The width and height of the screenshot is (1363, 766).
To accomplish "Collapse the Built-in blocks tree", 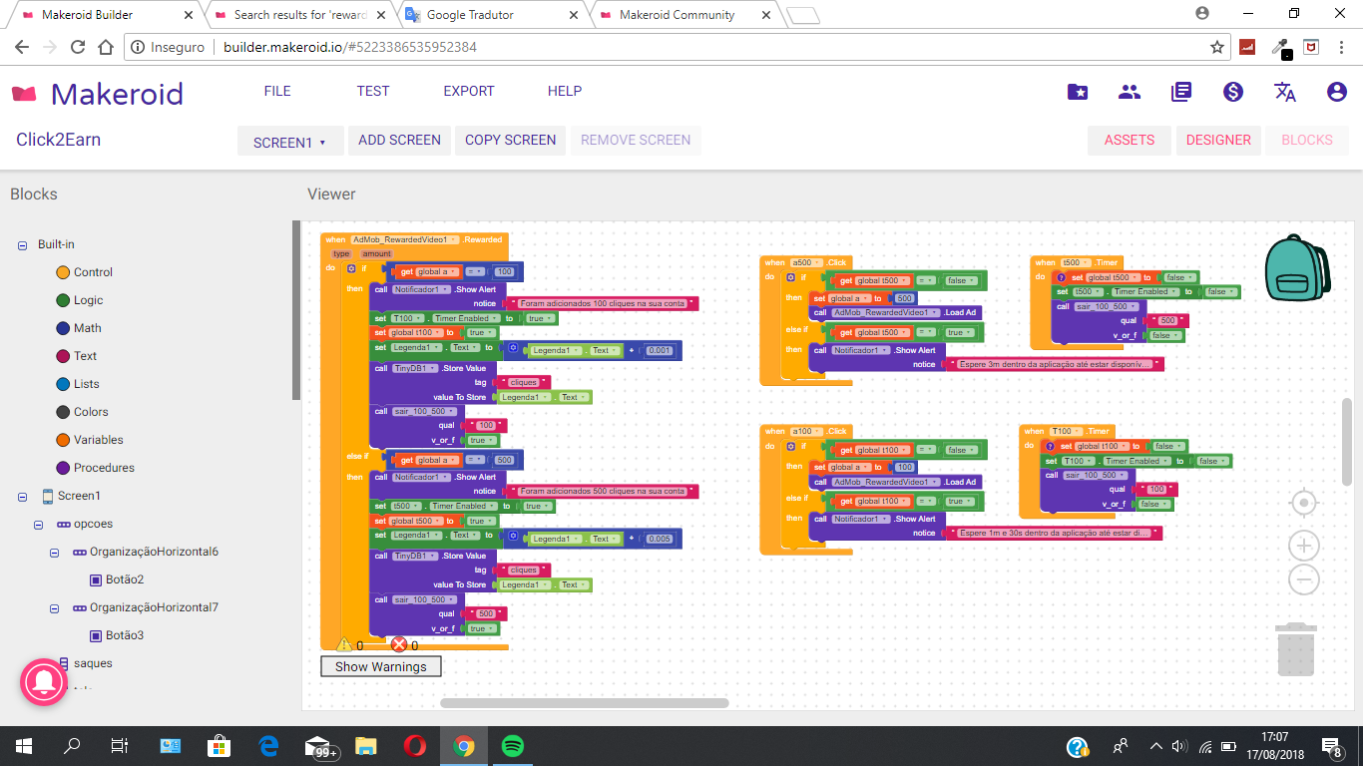I will [22, 244].
